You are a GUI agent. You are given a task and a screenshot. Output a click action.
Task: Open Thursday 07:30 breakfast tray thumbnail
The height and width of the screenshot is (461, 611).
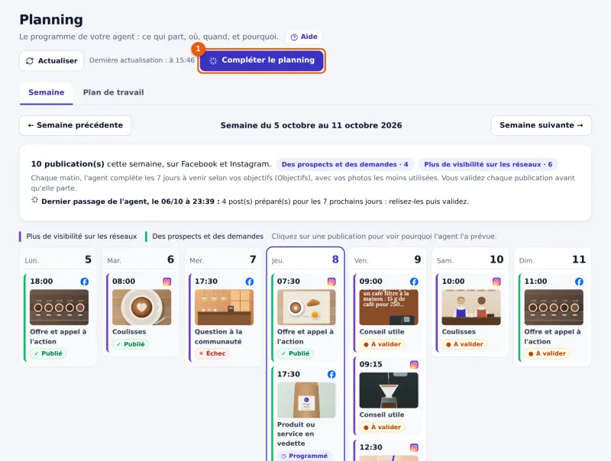[x=306, y=307]
